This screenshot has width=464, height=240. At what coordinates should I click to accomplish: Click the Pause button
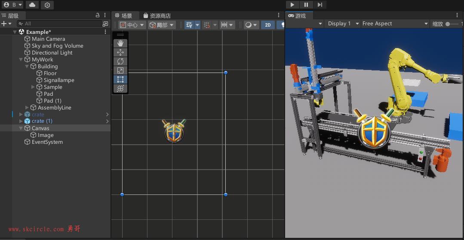306,5
